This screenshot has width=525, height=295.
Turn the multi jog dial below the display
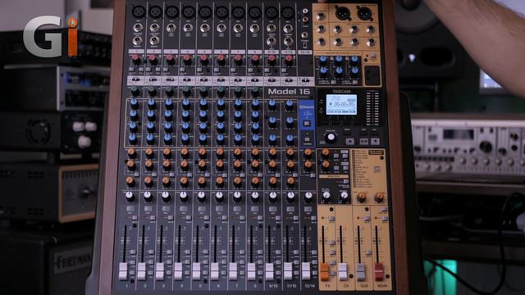point(331,137)
